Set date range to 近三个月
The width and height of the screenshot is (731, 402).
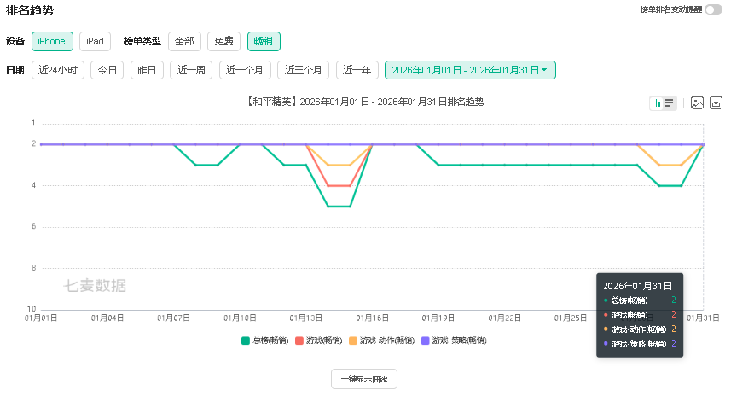point(304,70)
